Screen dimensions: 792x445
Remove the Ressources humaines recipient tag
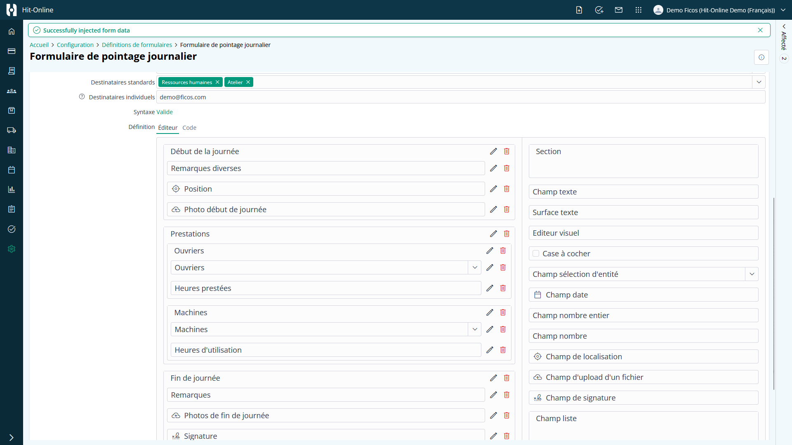pyautogui.click(x=217, y=82)
